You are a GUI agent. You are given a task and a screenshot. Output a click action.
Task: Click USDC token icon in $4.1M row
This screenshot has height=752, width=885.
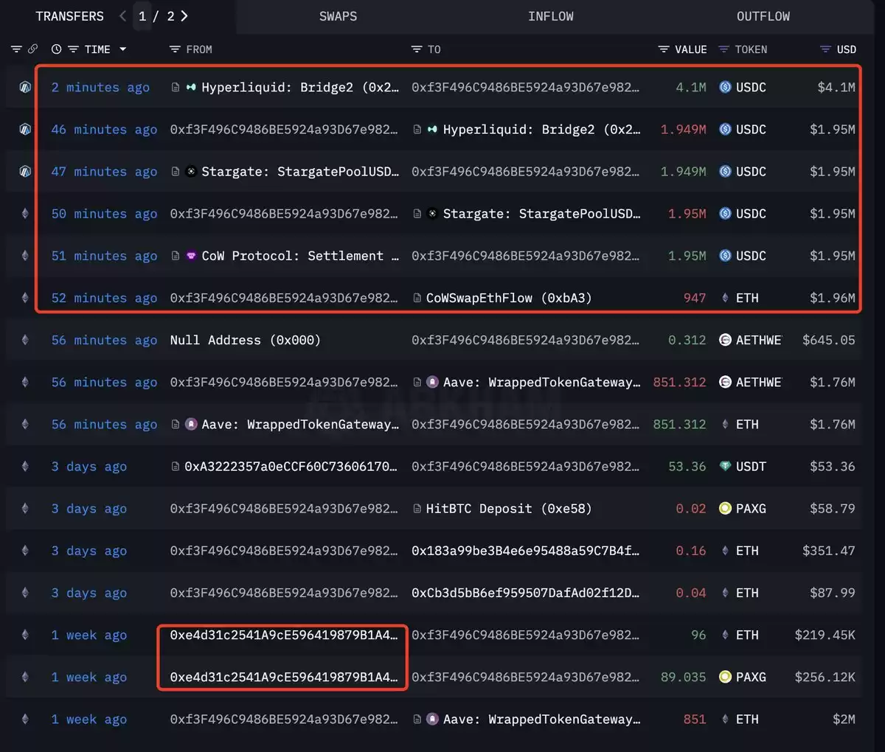(x=725, y=87)
